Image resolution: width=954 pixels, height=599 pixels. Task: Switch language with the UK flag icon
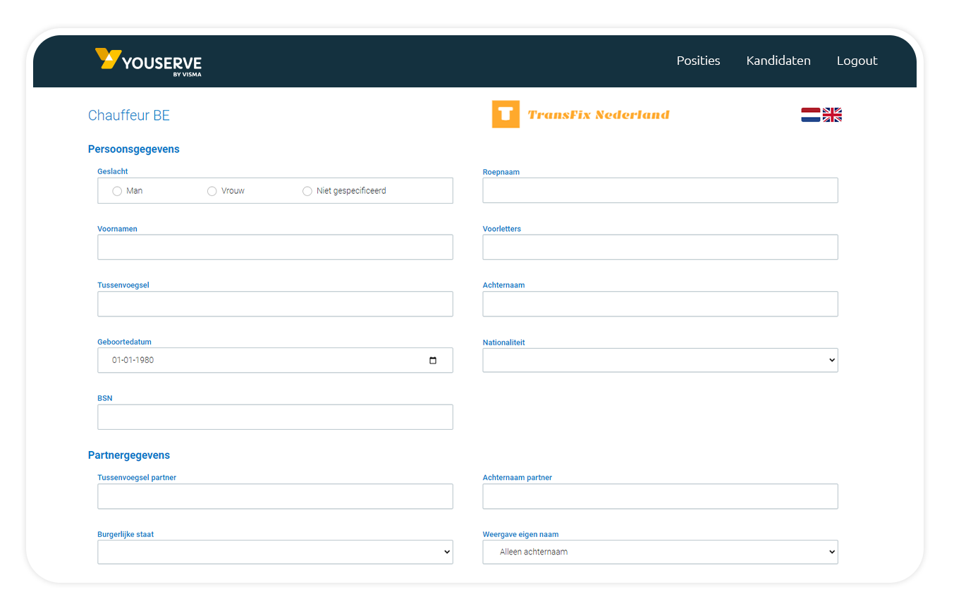832,115
